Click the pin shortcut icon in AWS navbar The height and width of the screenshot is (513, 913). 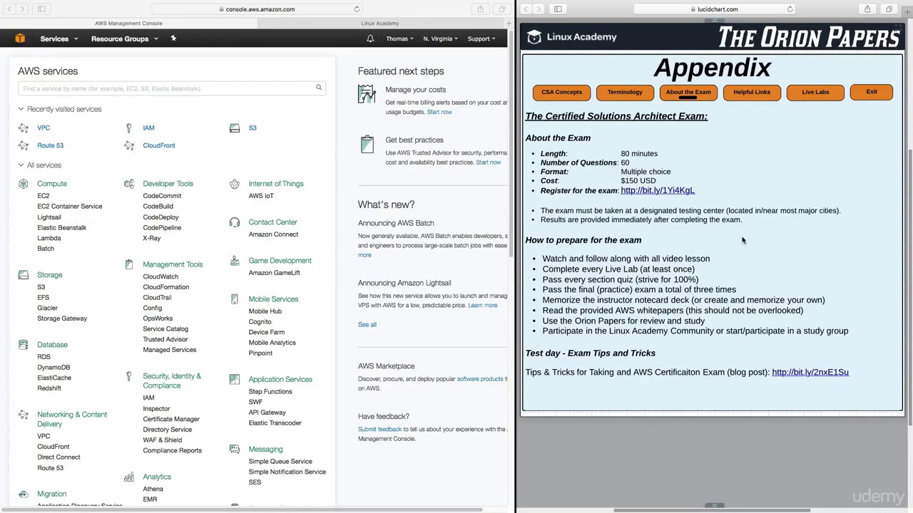(x=173, y=38)
